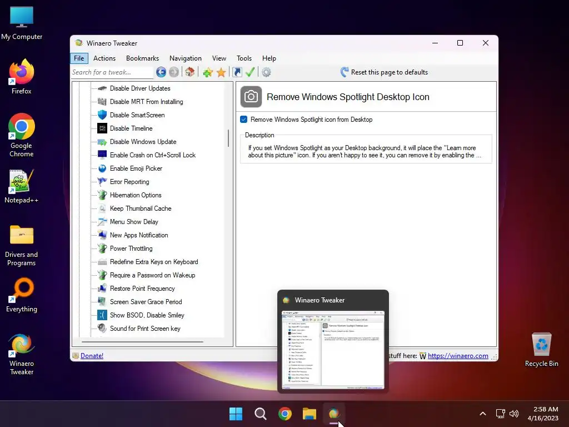Open bookmarks with yellow star icon
Image resolution: width=569 pixels, height=427 pixels.
(221, 72)
